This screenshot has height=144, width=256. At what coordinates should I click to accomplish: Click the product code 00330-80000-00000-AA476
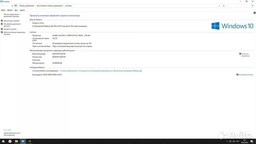(x=52, y=75)
